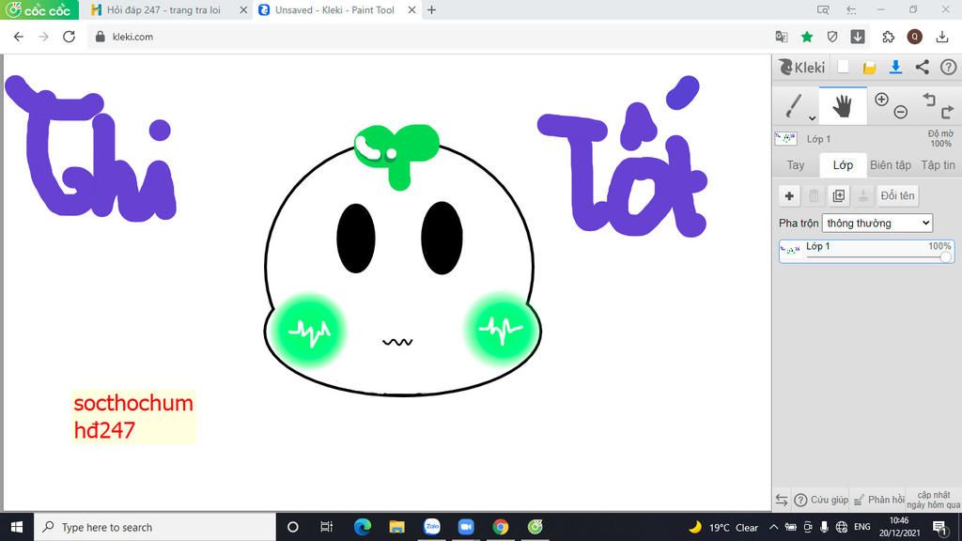Viewport: 962px width, 541px height.
Task: Open the Windows Start menu
Action: tap(17, 527)
